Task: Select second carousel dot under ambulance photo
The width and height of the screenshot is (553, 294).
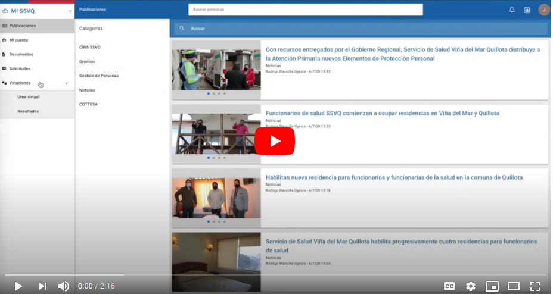Action: pos(214,93)
